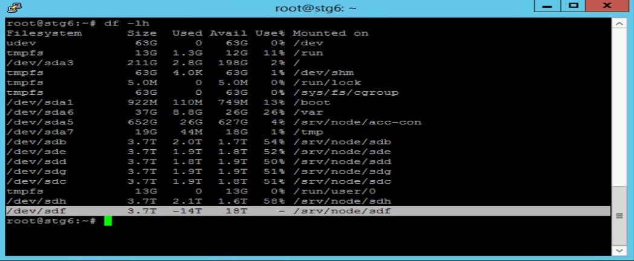Click the /sys/fs/cgroup mount path
Viewport: 634px width, 261px height.
pyautogui.click(x=346, y=92)
